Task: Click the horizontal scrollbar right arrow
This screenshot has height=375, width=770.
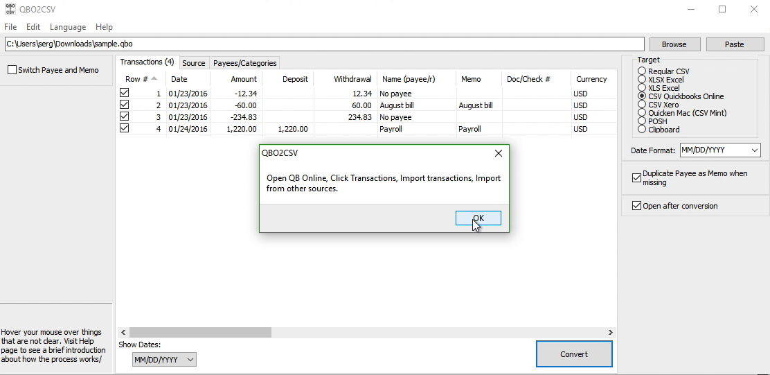Action: point(611,333)
